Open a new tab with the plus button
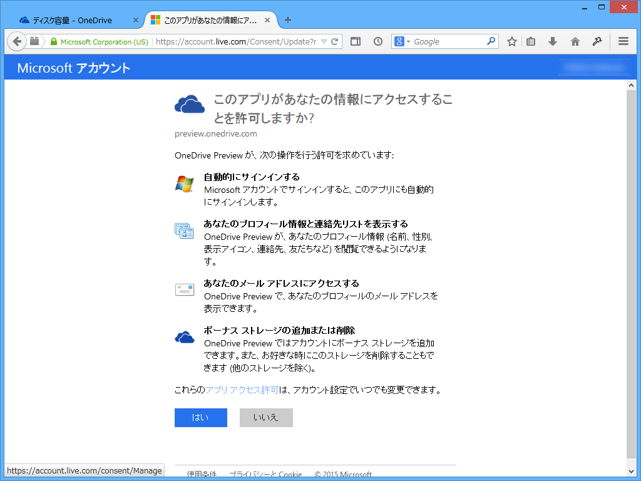The width and height of the screenshot is (641, 481). click(287, 19)
